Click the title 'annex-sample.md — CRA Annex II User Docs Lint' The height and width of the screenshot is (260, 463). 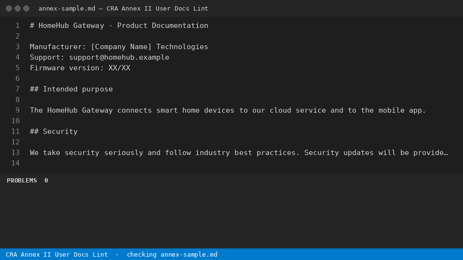123,9
